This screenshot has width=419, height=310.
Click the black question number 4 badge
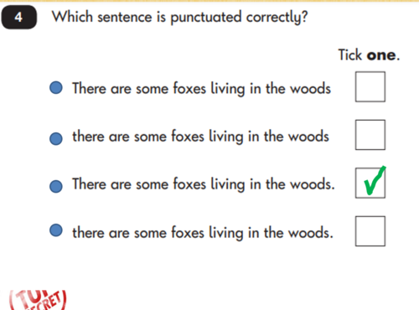(19, 18)
